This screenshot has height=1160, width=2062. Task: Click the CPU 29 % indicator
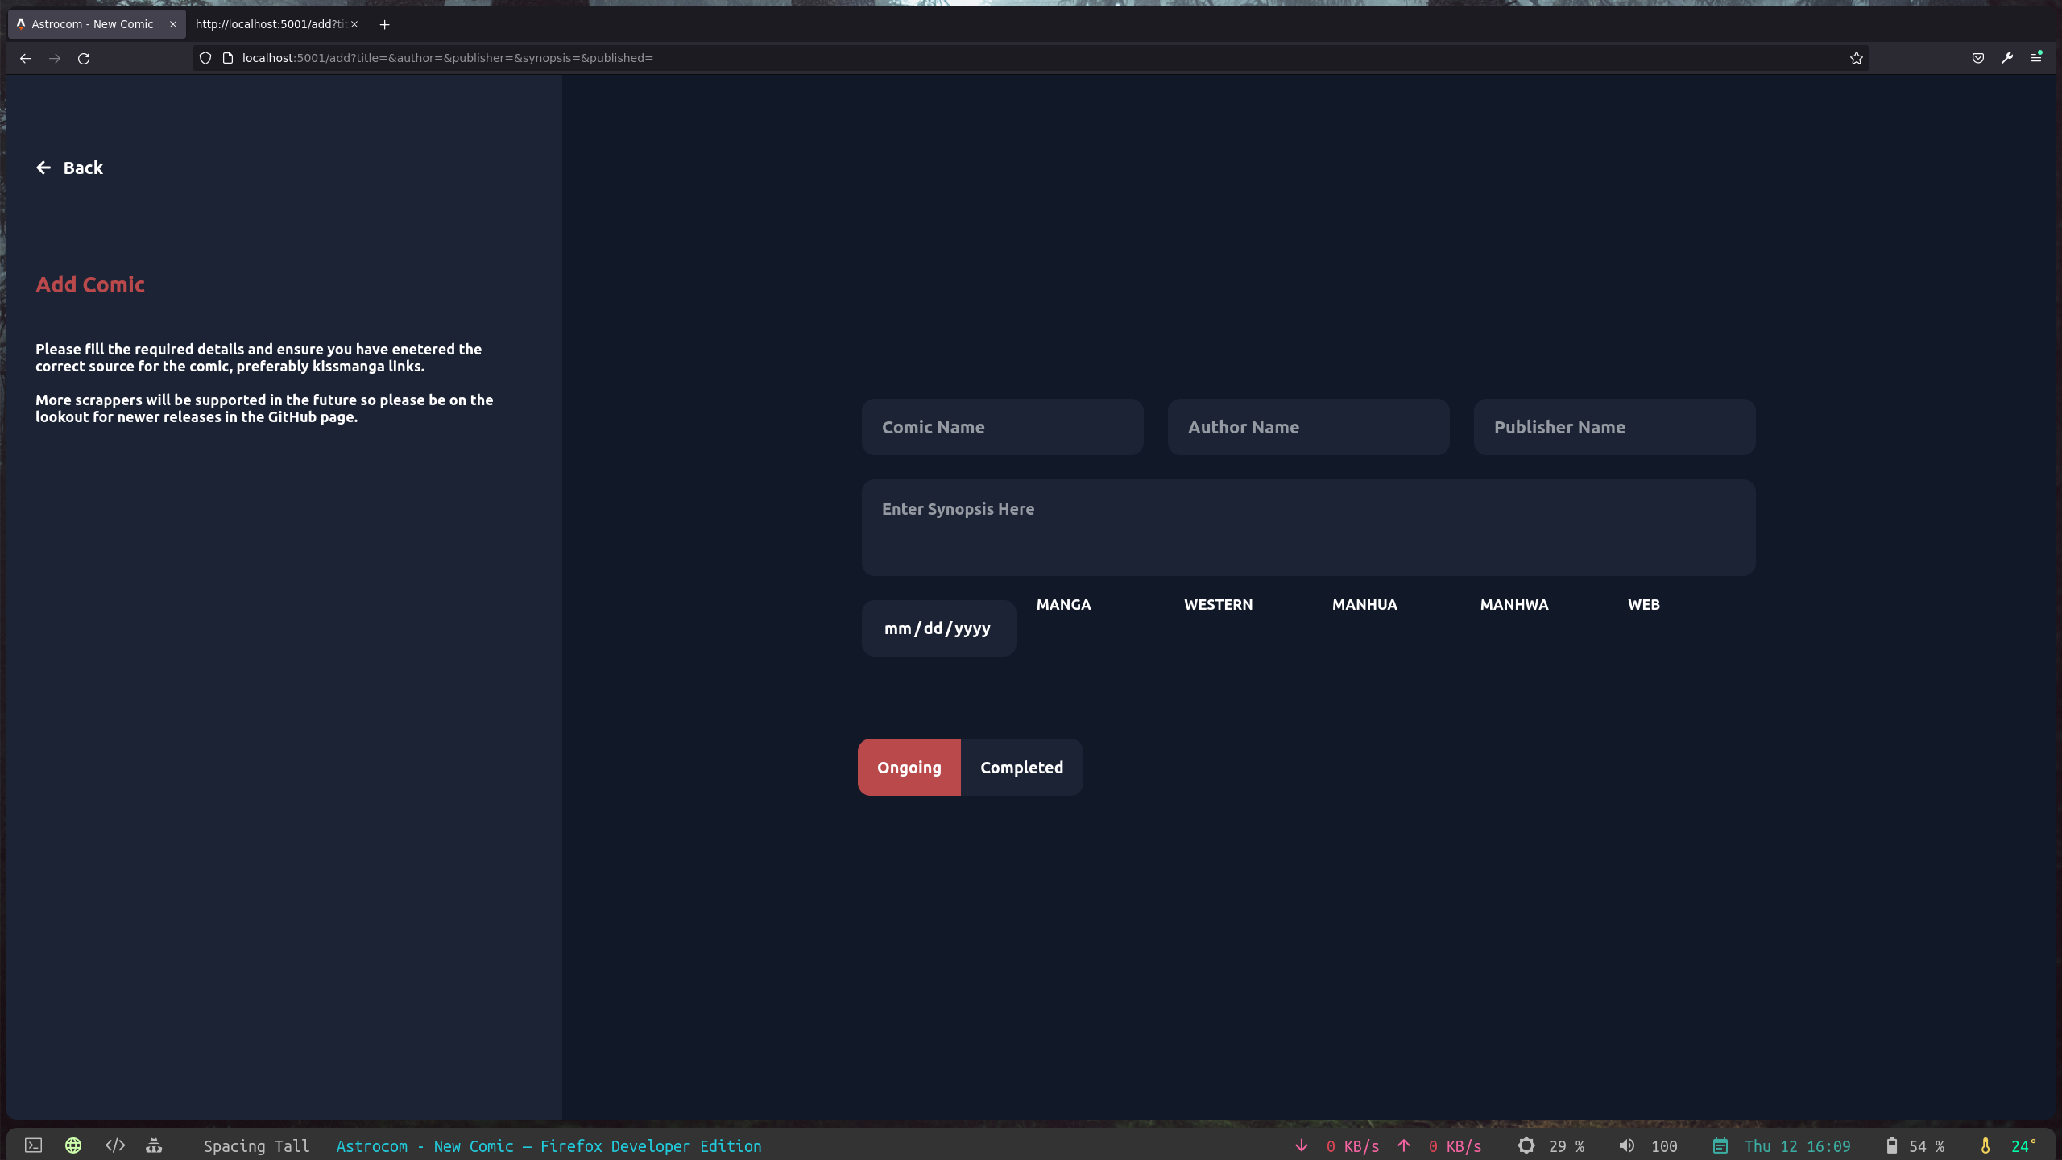click(x=1551, y=1145)
